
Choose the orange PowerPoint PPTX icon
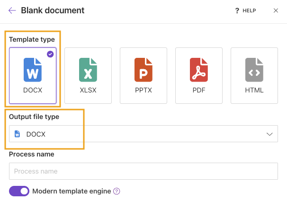143,69
